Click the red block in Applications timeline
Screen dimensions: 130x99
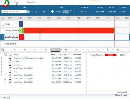tap(22, 37)
